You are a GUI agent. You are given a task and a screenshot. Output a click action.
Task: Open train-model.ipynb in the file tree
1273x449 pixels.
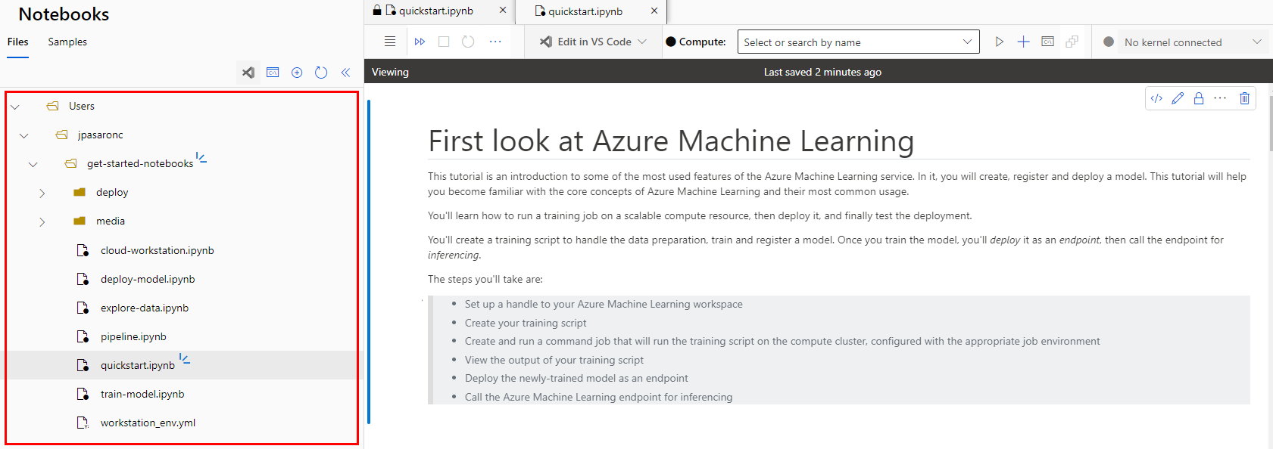[x=142, y=394]
